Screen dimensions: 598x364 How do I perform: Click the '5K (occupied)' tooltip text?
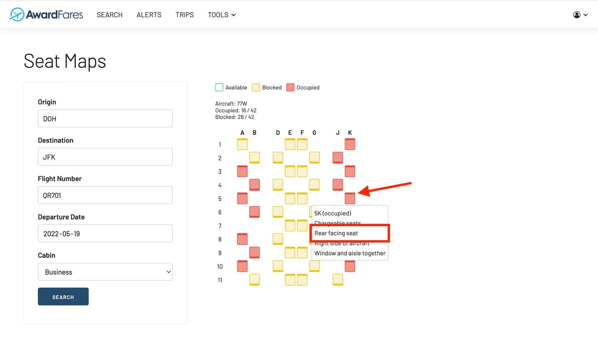tap(333, 213)
